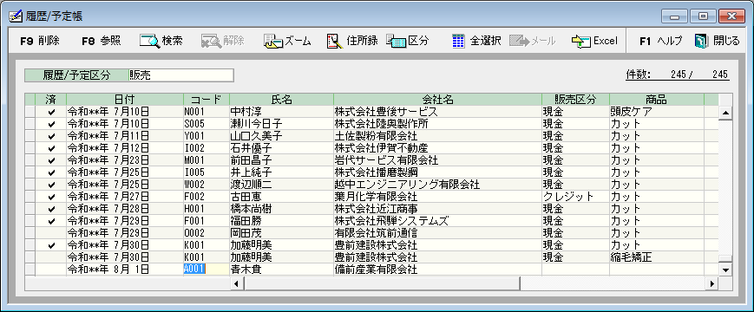Toggle 済 check for 中村淳 row

(51, 112)
